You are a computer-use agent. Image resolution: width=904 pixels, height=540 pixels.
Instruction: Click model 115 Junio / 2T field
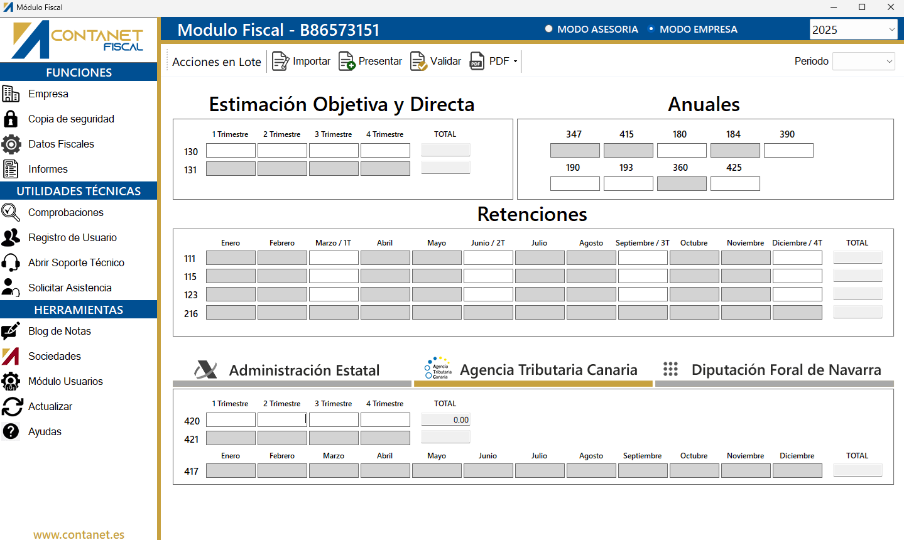[488, 276]
